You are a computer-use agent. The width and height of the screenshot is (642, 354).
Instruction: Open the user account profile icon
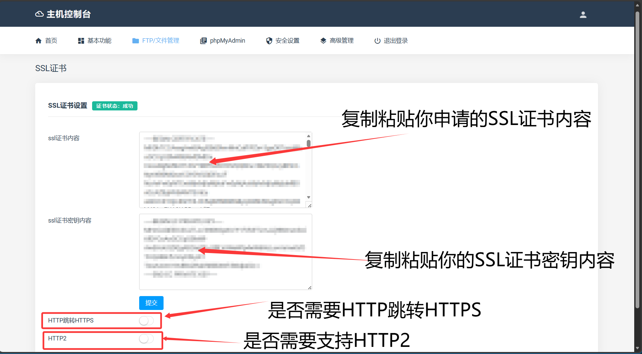click(x=583, y=15)
